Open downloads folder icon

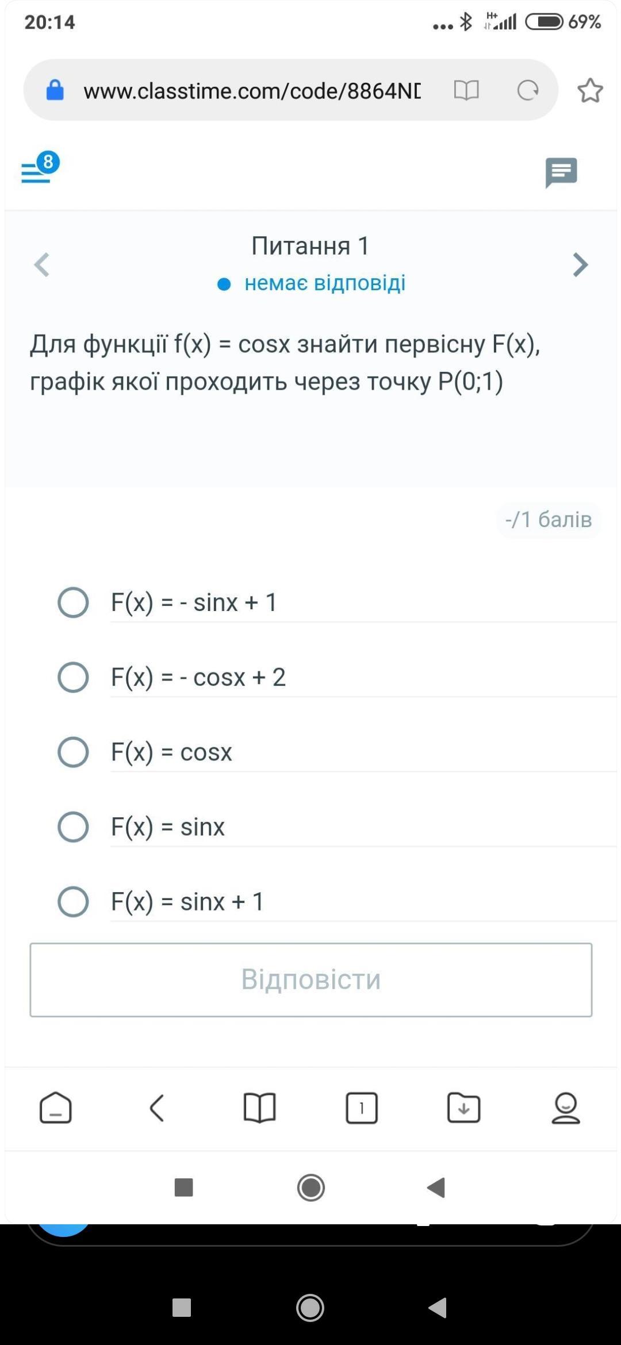(463, 1108)
